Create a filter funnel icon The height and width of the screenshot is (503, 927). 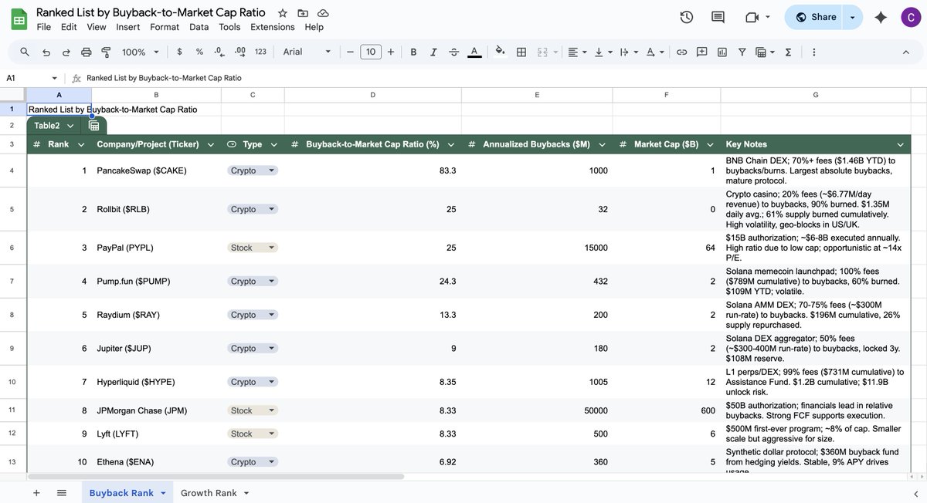(x=742, y=52)
